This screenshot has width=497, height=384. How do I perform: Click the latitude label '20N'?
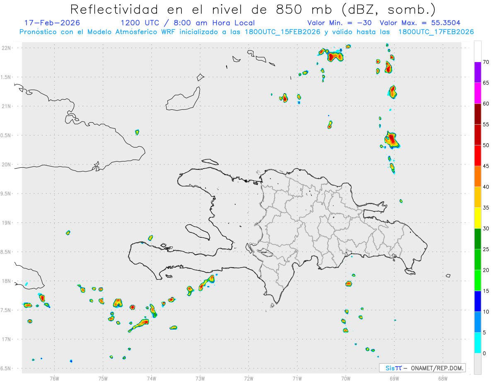tap(7, 164)
